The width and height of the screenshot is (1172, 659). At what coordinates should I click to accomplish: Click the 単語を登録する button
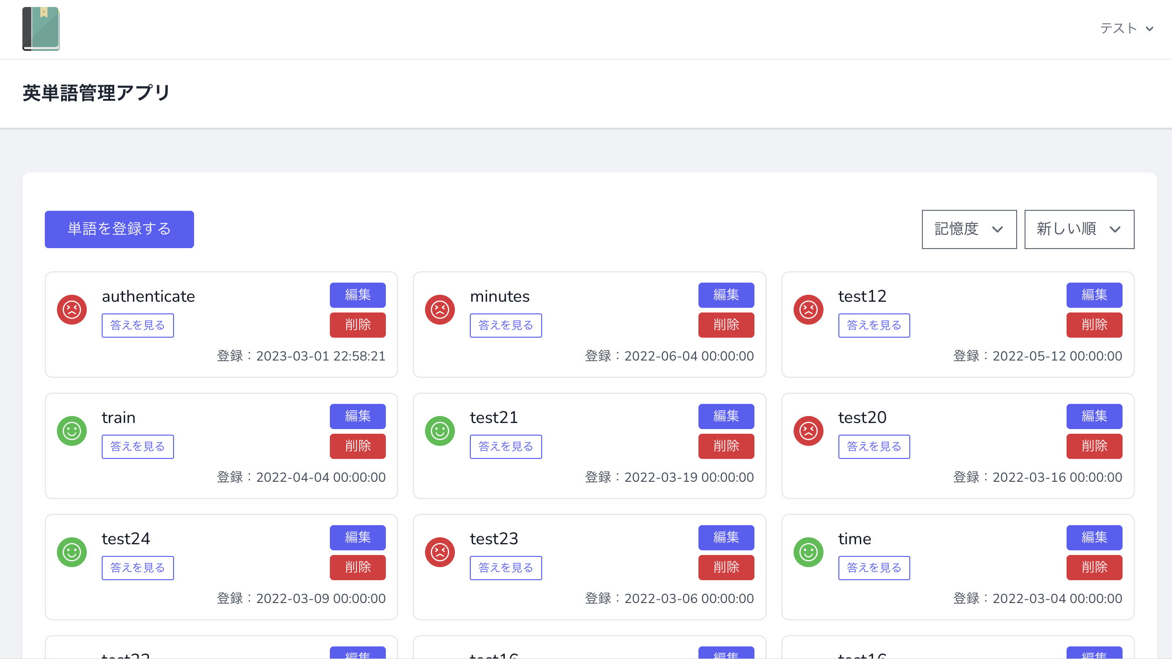pos(119,229)
